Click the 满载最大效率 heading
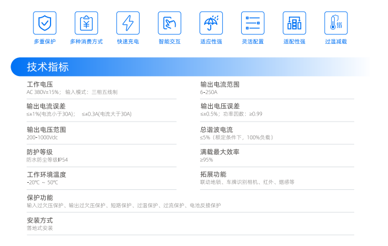Viewport: 388px width, 246px height. 220,152
